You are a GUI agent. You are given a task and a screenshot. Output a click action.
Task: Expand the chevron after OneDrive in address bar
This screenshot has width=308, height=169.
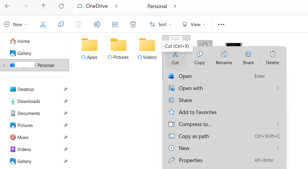pyautogui.click(x=116, y=6)
